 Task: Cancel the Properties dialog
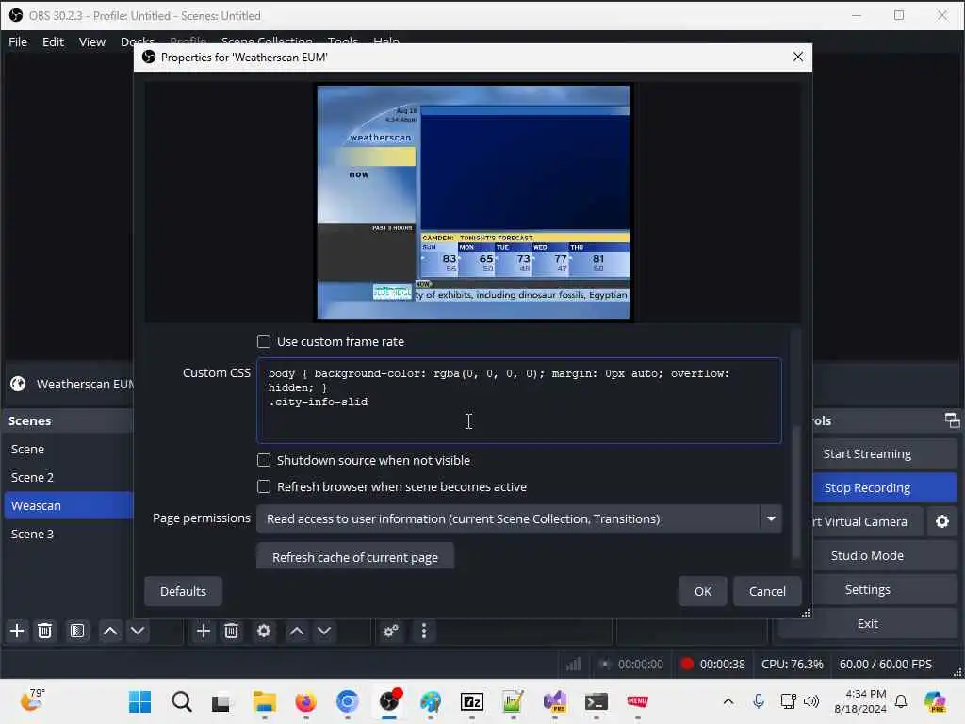(767, 592)
